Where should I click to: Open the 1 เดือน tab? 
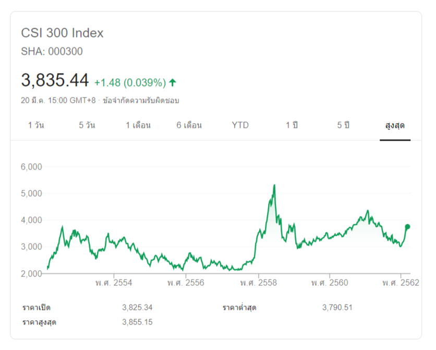tap(138, 125)
